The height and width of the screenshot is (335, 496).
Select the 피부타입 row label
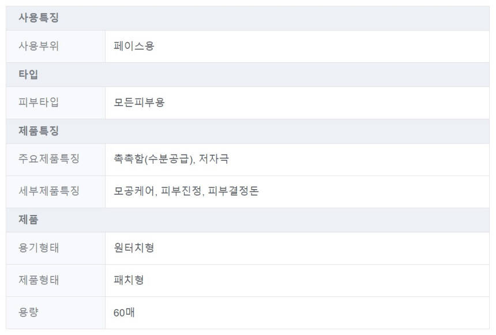coord(39,103)
